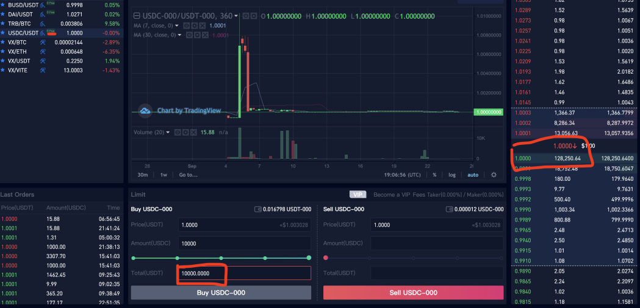Click the crossed-pickaxes icon beside VX/USDT
Screen dimensions: 640x308
point(43,61)
